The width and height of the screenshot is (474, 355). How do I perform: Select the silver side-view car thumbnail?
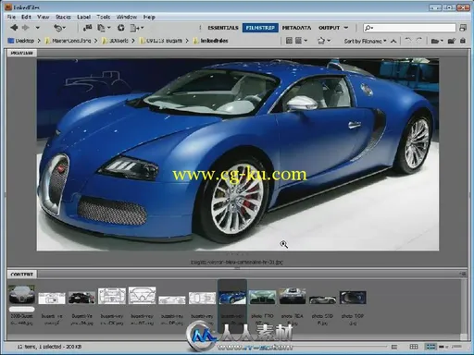(x=322, y=300)
